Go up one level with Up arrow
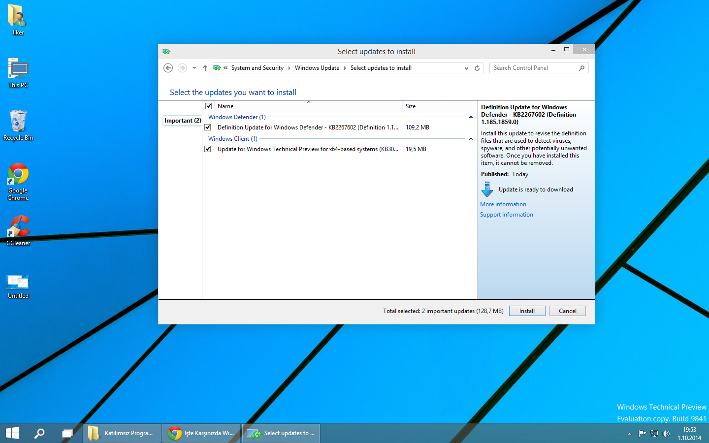 point(205,68)
